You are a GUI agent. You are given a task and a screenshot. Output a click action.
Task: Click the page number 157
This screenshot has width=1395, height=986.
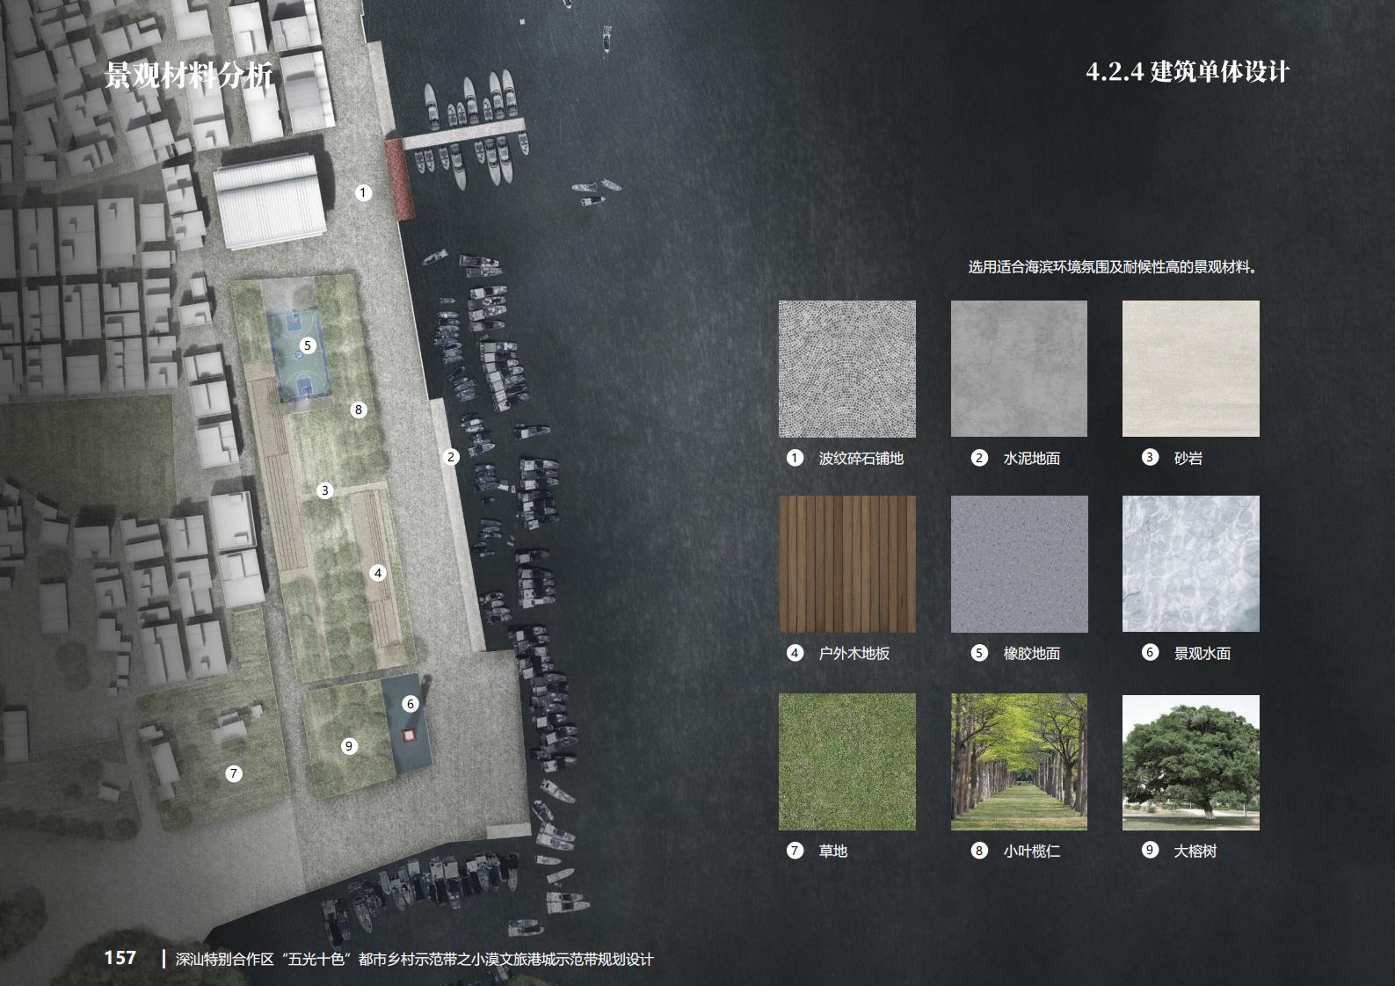[120, 958]
